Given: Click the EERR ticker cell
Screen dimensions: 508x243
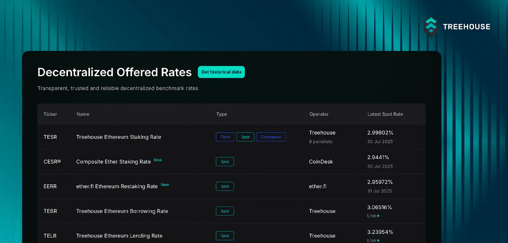Looking at the screenshot, I should (50, 186).
